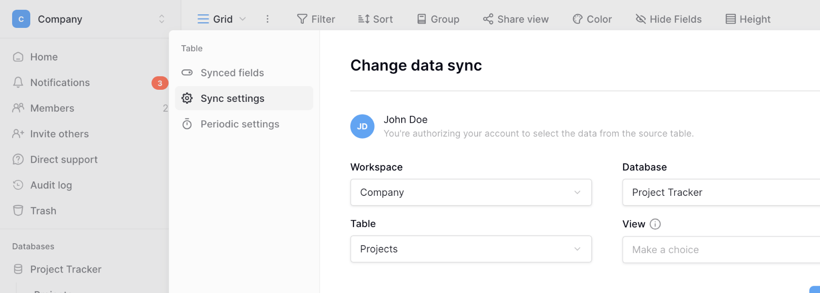The image size is (820, 293).
Task: Click the Members people icon
Action: pos(18,108)
